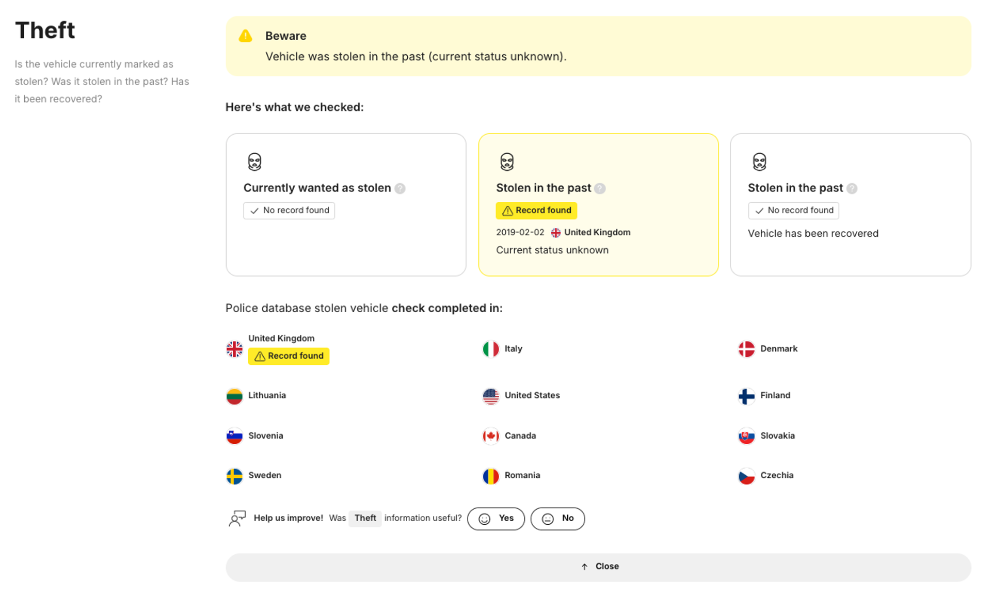Click help icon on the recovered vehicle card
Viewport: 991px width, 598px height.
click(852, 188)
